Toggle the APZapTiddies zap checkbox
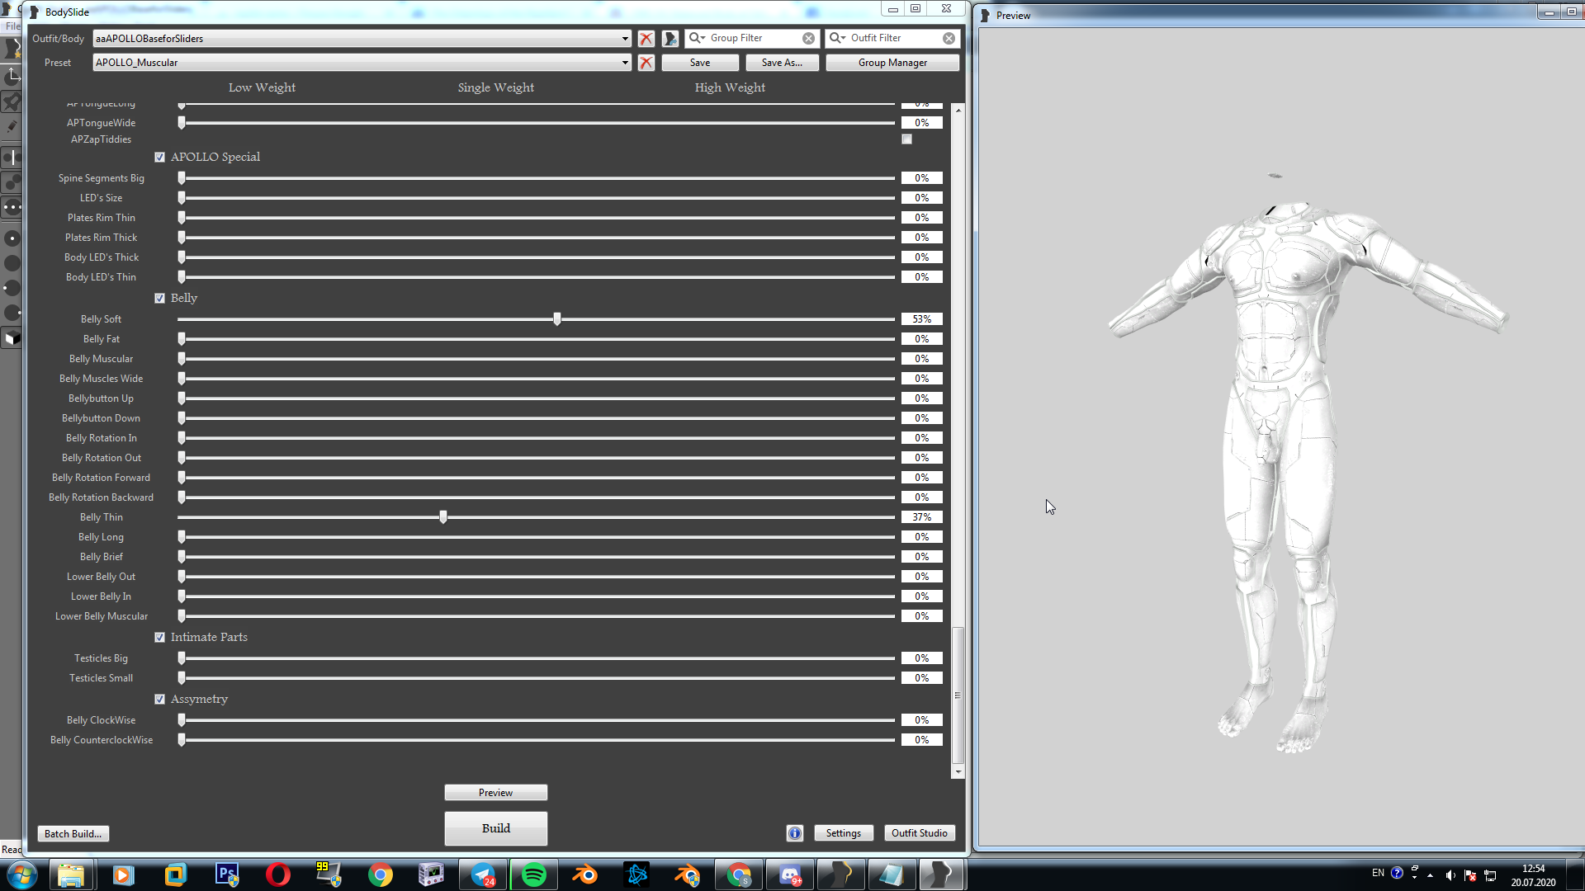This screenshot has width=1585, height=891. click(907, 139)
